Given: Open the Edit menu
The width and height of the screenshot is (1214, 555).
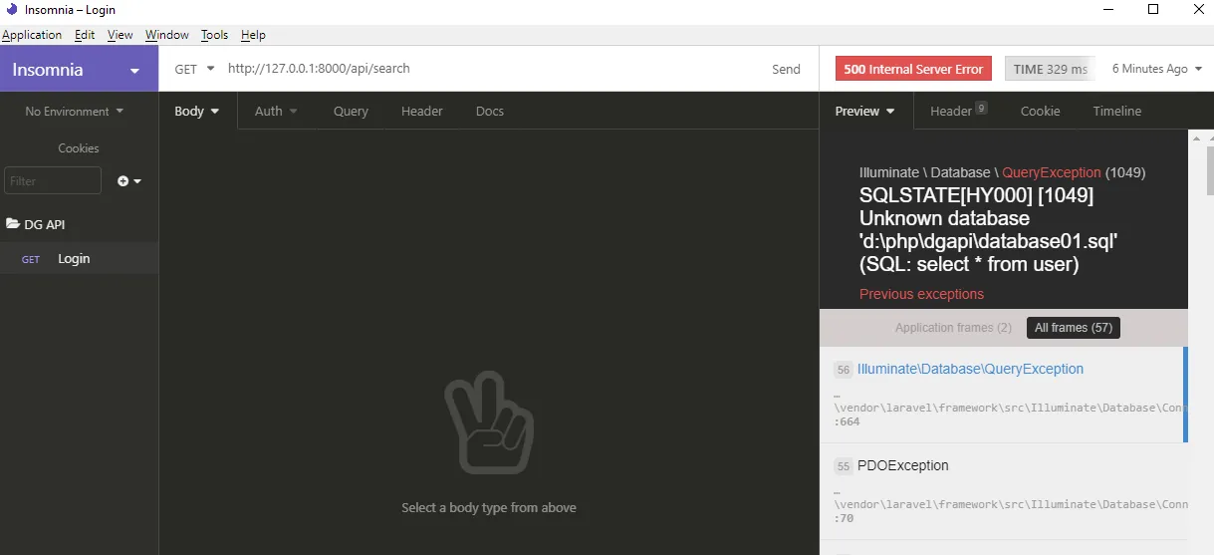Looking at the screenshot, I should click(x=85, y=35).
